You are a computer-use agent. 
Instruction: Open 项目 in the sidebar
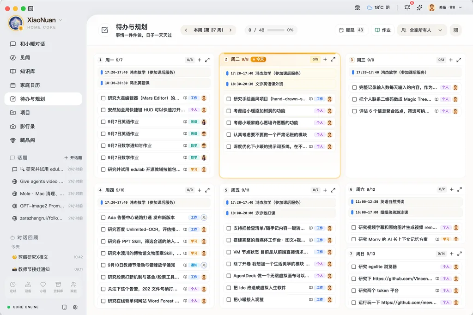click(x=43, y=113)
